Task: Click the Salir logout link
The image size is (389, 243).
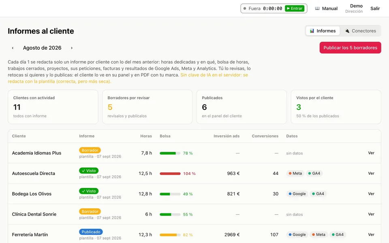Action: [x=375, y=9]
